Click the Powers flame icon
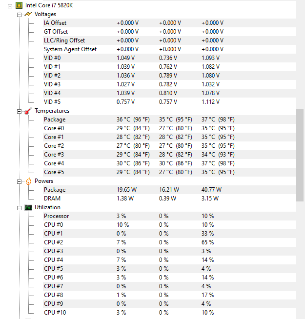The height and width of the screenshot is (319, 305). [x=28, y=181]
